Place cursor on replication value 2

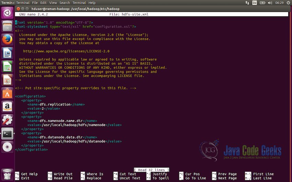point(43,108)
